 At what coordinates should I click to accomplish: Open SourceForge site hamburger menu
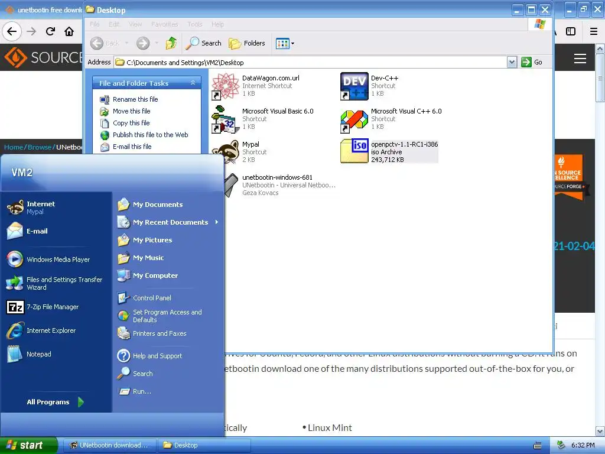tap(580, 59)
